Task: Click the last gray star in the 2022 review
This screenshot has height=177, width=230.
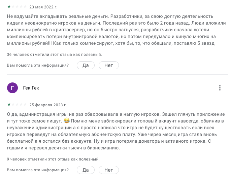Action: coord(25,7)
